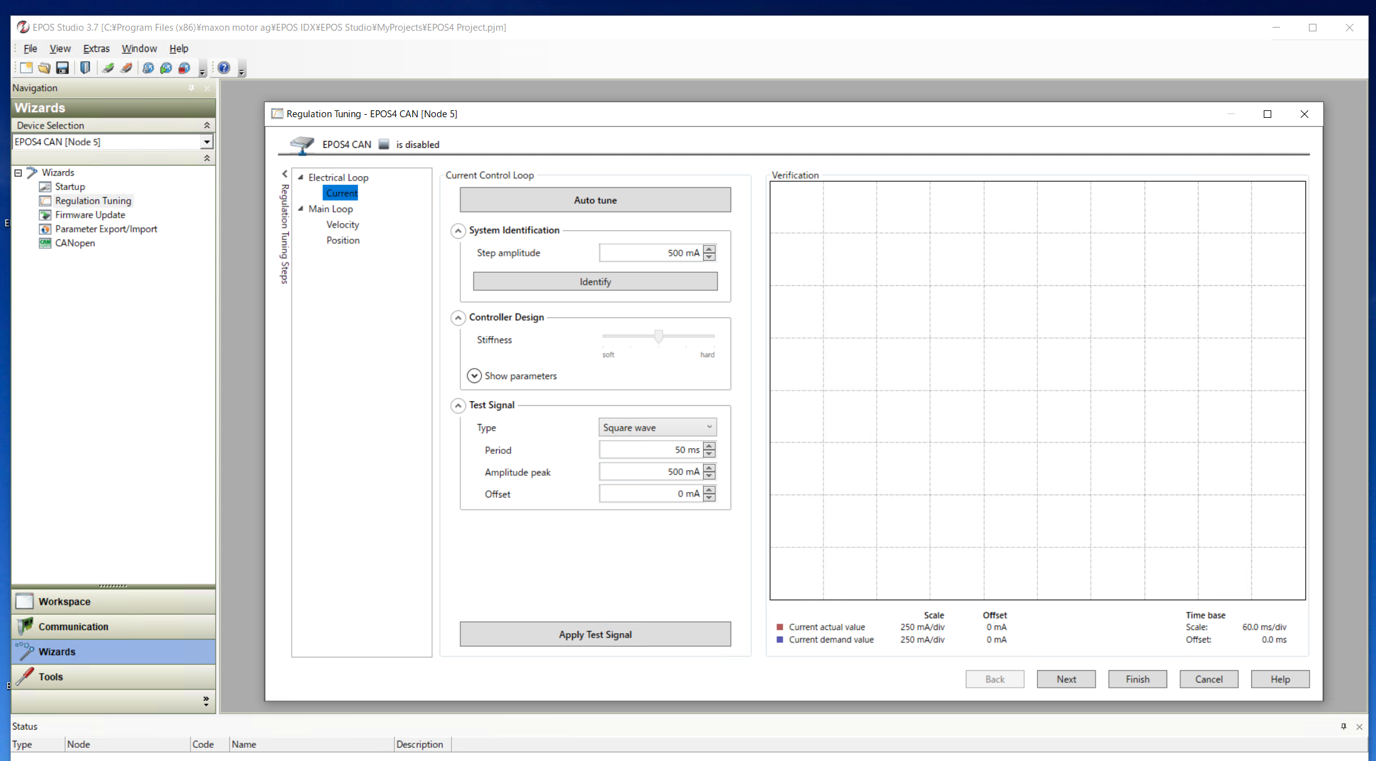Click the Apply Test Signal button

click(x=595, y=634)
